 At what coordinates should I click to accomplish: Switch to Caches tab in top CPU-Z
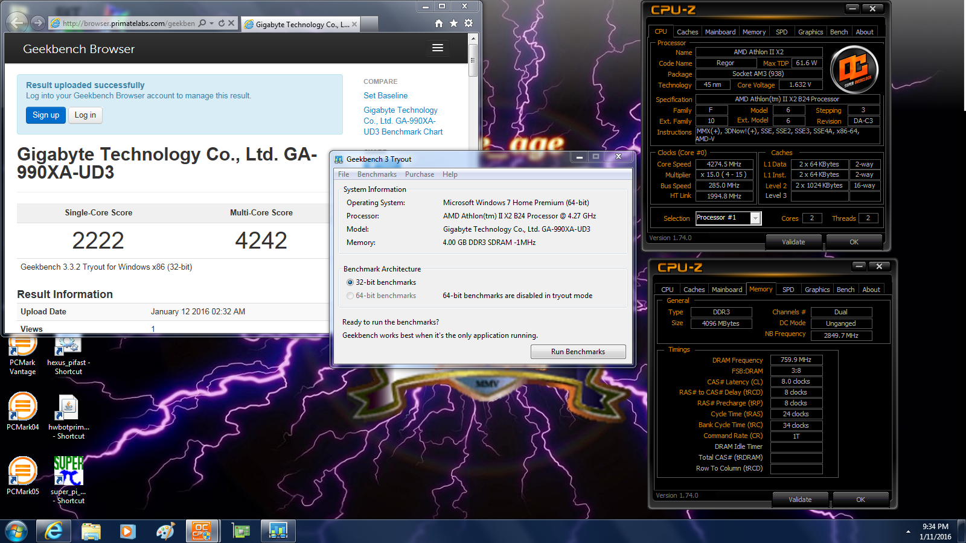(x=687, y=32)
